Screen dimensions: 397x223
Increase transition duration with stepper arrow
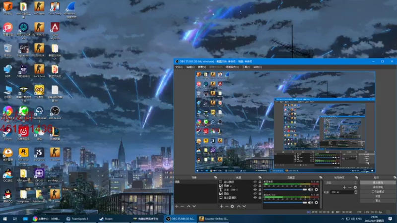pyautogui.click(x=355, y=191)
